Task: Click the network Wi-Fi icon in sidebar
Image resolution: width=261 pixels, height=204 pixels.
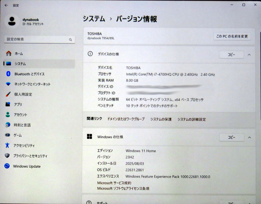Action: pyautogui.click(x=8, y=84)
